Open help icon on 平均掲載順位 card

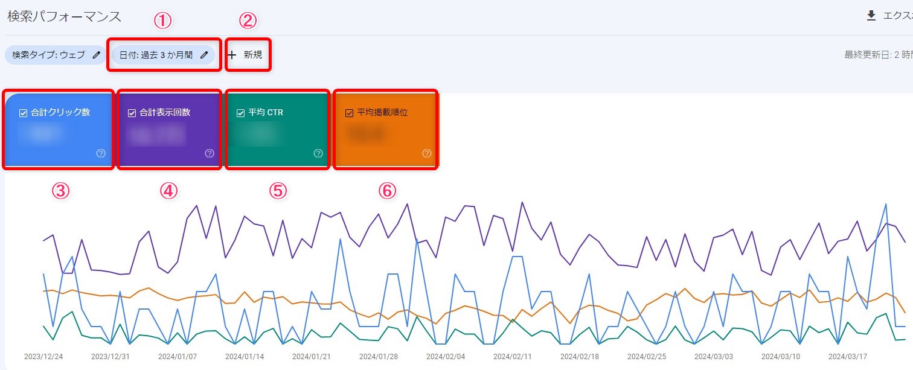[x=427, y=153]
